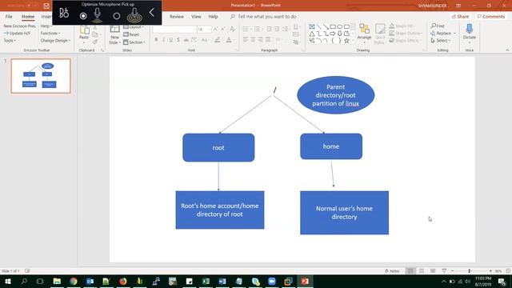Toggle Strikethrough formatting
The image size is (512, 288).
186,40
